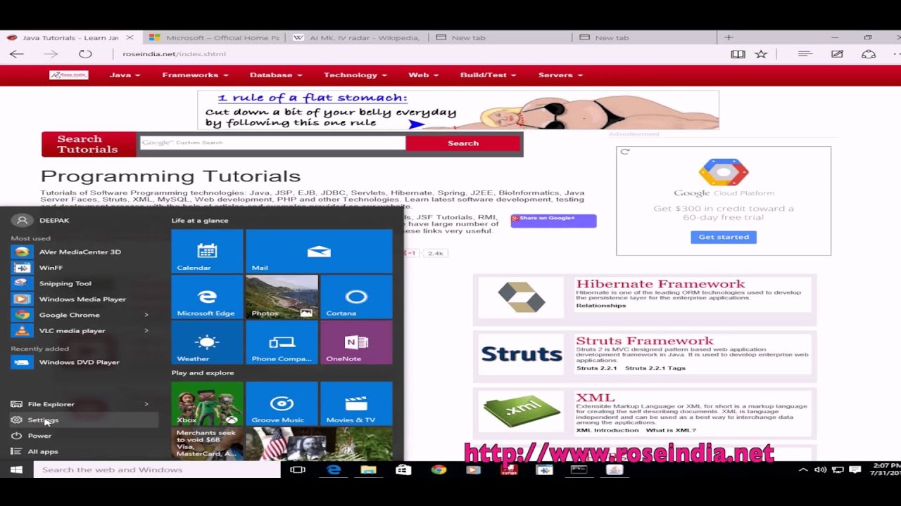Open the volume icon in the system tray
Image resolution: width=901 pixels, height=506 pixels.
pos(820,469)
